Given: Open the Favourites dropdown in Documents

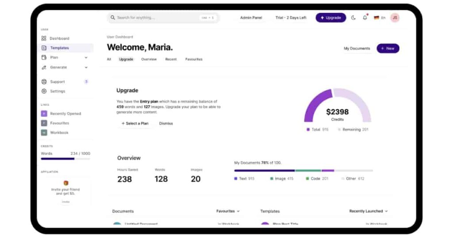Looking at the screenshot, I should click(228, 211).
